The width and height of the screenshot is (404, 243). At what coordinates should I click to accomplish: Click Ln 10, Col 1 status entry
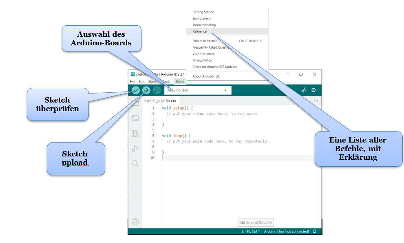click(x=250, y=232)
